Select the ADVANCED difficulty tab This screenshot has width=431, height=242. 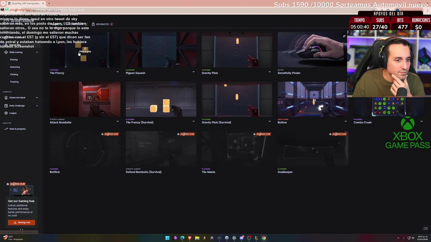[102, 24]
